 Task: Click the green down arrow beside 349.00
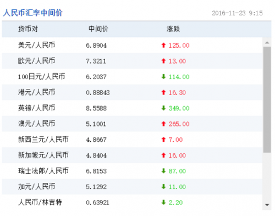pos(163,108)
